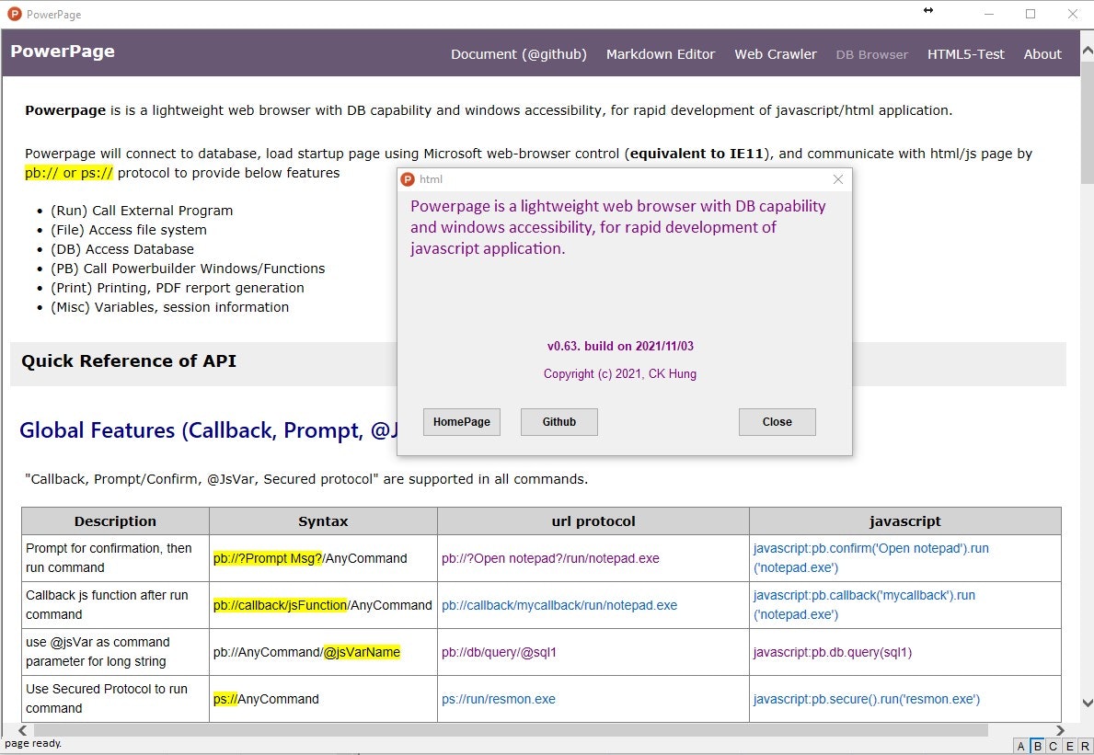This screenshot has width=1094, height=755.
Task: Click the 'Copyright (c) 2021, CK Hung' text
Action: (x=619, y=373)
